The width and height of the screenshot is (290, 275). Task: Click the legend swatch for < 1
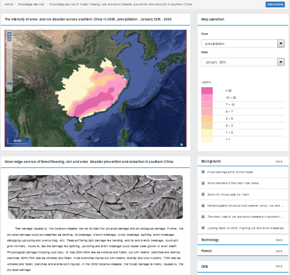point(207,140)
